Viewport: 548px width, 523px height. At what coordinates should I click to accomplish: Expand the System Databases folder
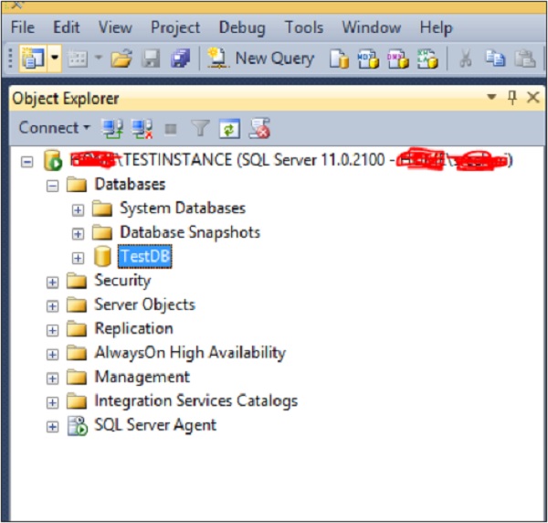pos(78,209)
